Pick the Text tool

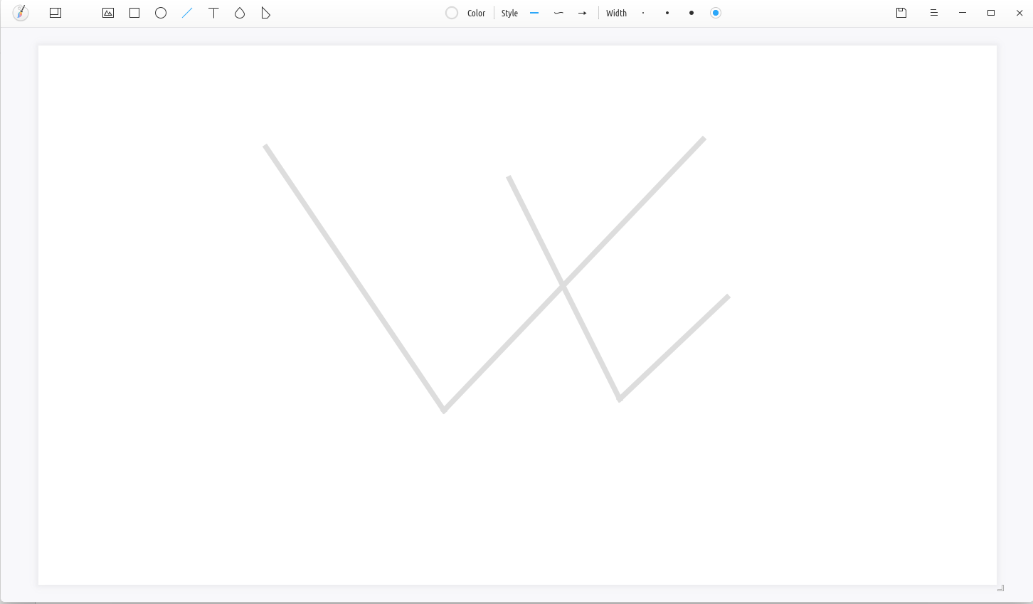pyautogui.click(x=213, y=13)
